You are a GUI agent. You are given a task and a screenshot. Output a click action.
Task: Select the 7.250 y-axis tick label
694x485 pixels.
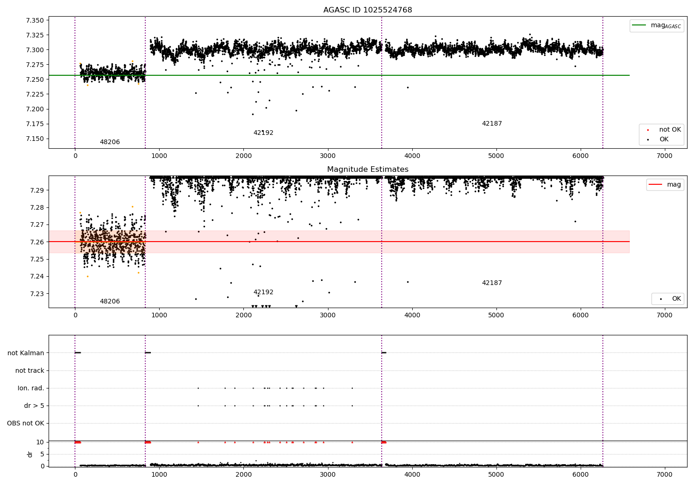35,79
